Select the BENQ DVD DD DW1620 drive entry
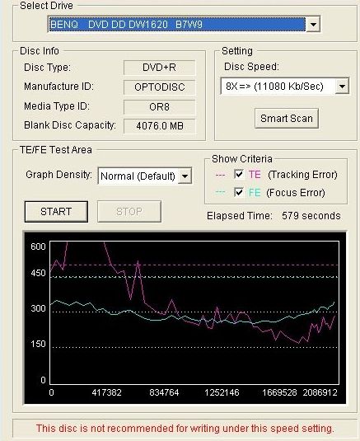360x441 pixels. click(x=177, y=25)
